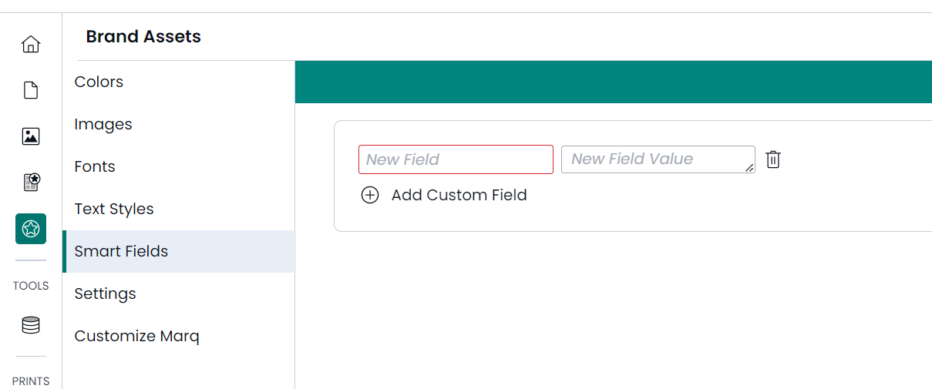Click the Add Custom Field label
This screenshot has width=932, height=389.
459,195
